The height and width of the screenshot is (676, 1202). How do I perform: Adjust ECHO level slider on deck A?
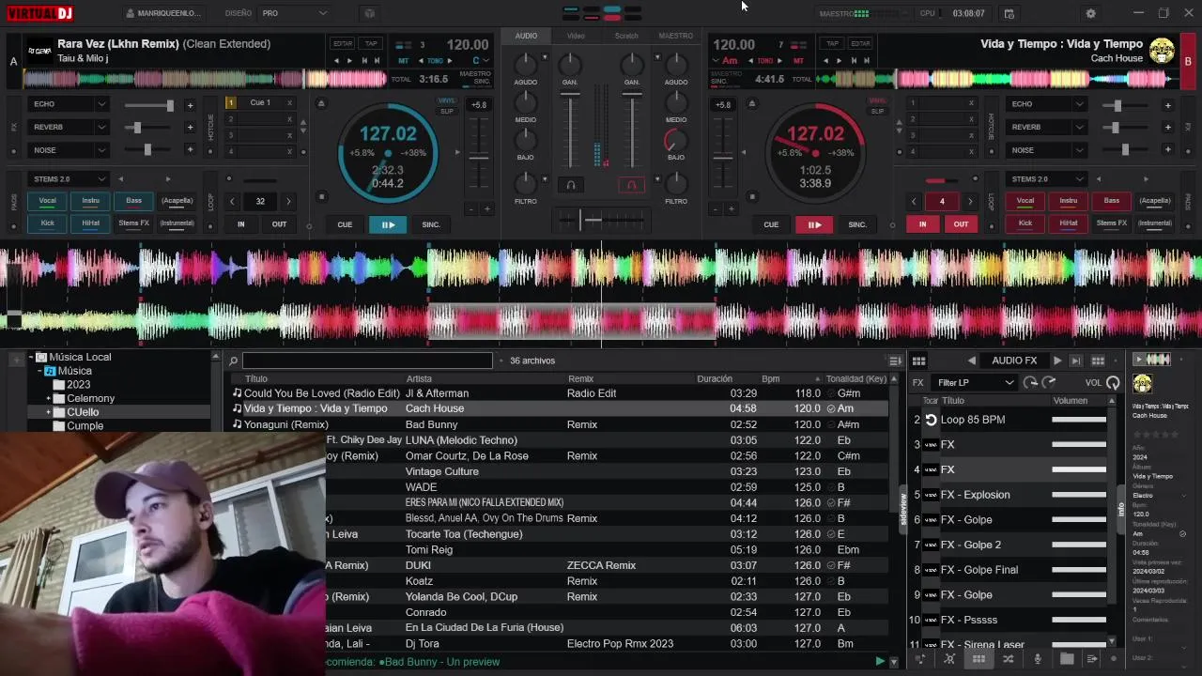[150, 105]
